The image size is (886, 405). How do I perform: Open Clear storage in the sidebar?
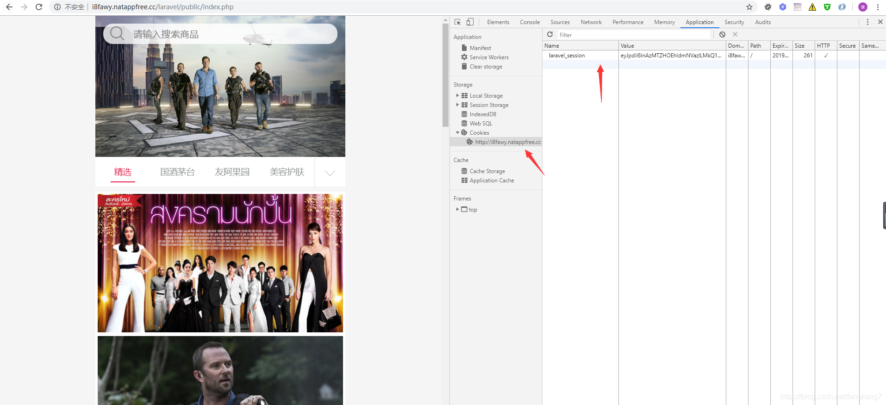(x=486, y=66)
